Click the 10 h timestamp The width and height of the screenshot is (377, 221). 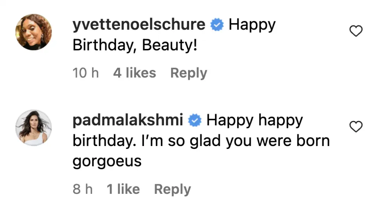coord(86,73)
